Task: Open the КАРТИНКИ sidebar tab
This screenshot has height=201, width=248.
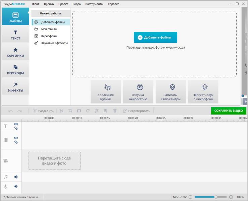Action: pyautogui.click(x=15, y=52)
